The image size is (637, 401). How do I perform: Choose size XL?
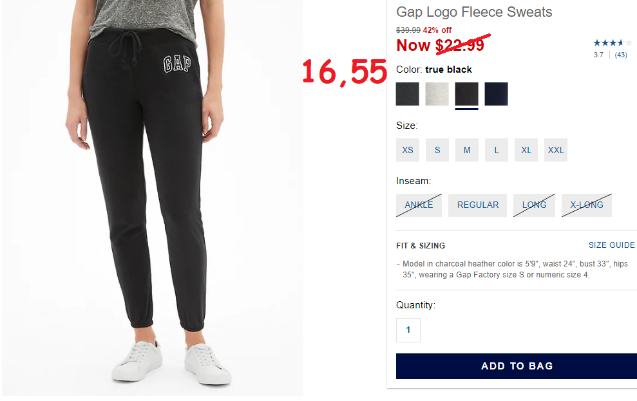526,150
